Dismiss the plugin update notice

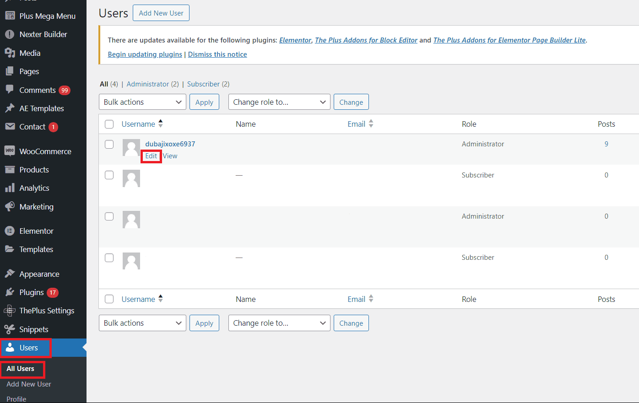coord(217,54)
